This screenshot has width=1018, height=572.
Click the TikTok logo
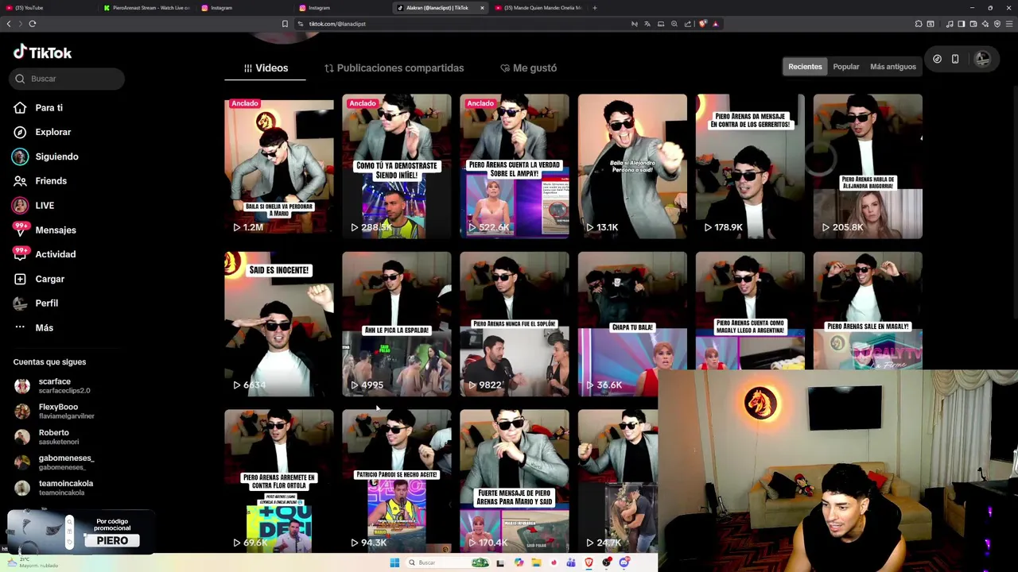click(x=43, y=52)
